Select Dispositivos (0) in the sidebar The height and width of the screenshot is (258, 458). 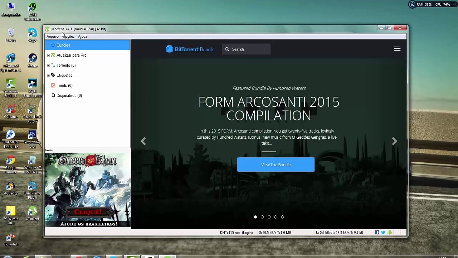coord(69,95)
